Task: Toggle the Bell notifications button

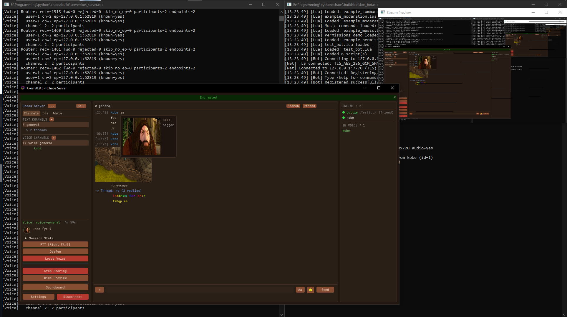Action: (x=81, y=106)
